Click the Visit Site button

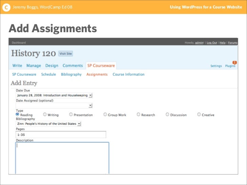click(65, 54)
